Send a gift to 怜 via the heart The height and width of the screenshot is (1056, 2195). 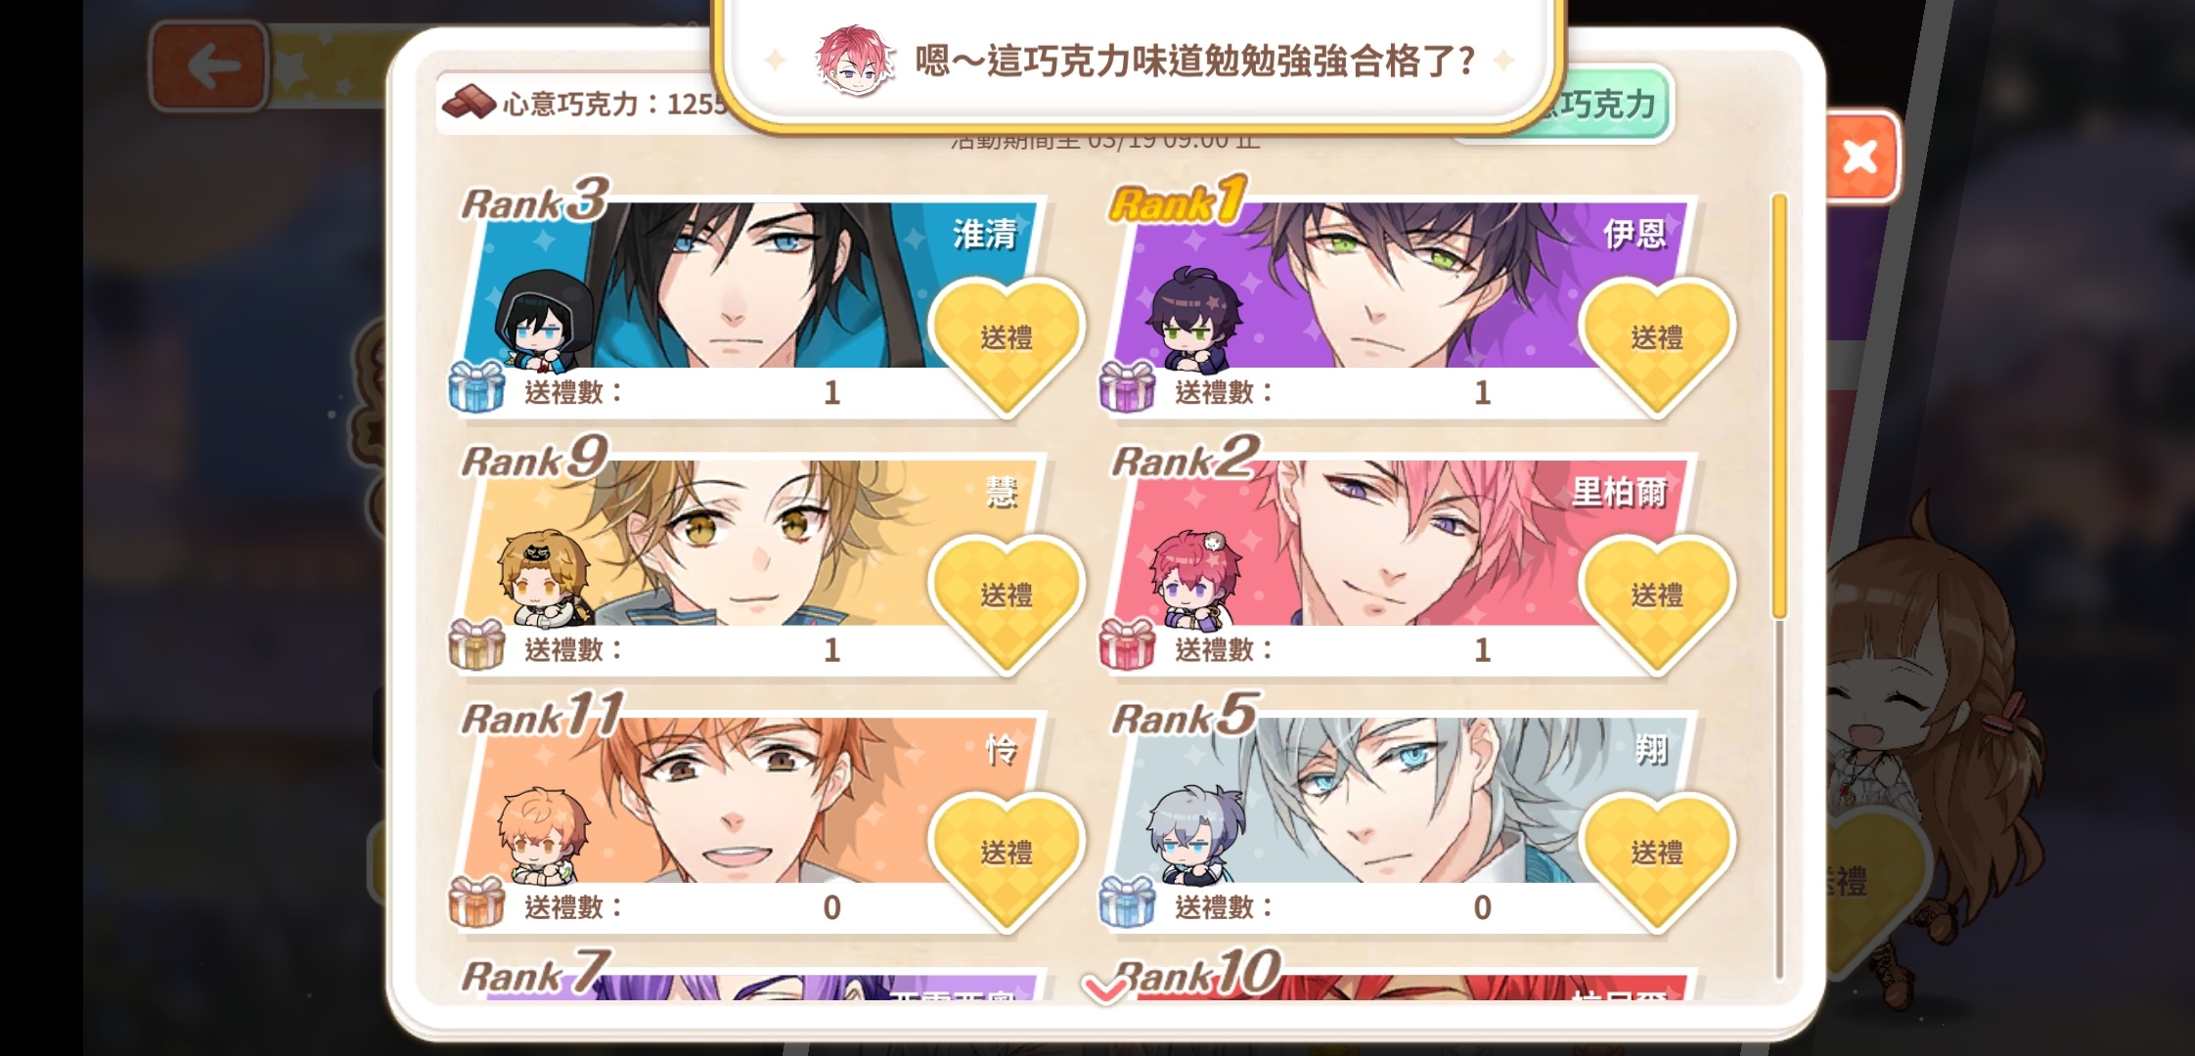pos(1007,858)
